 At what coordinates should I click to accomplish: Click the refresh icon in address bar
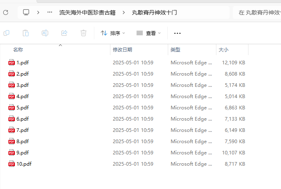(5, 12)
